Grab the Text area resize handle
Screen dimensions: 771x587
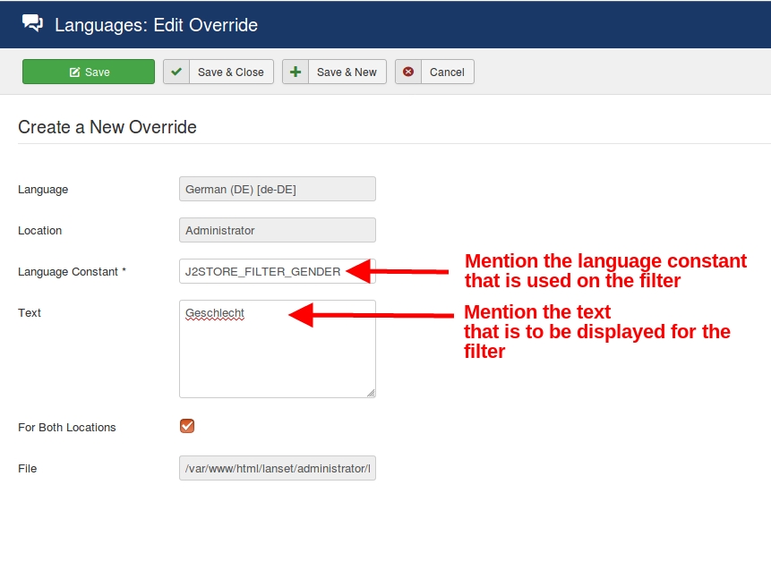pos(371,393)
